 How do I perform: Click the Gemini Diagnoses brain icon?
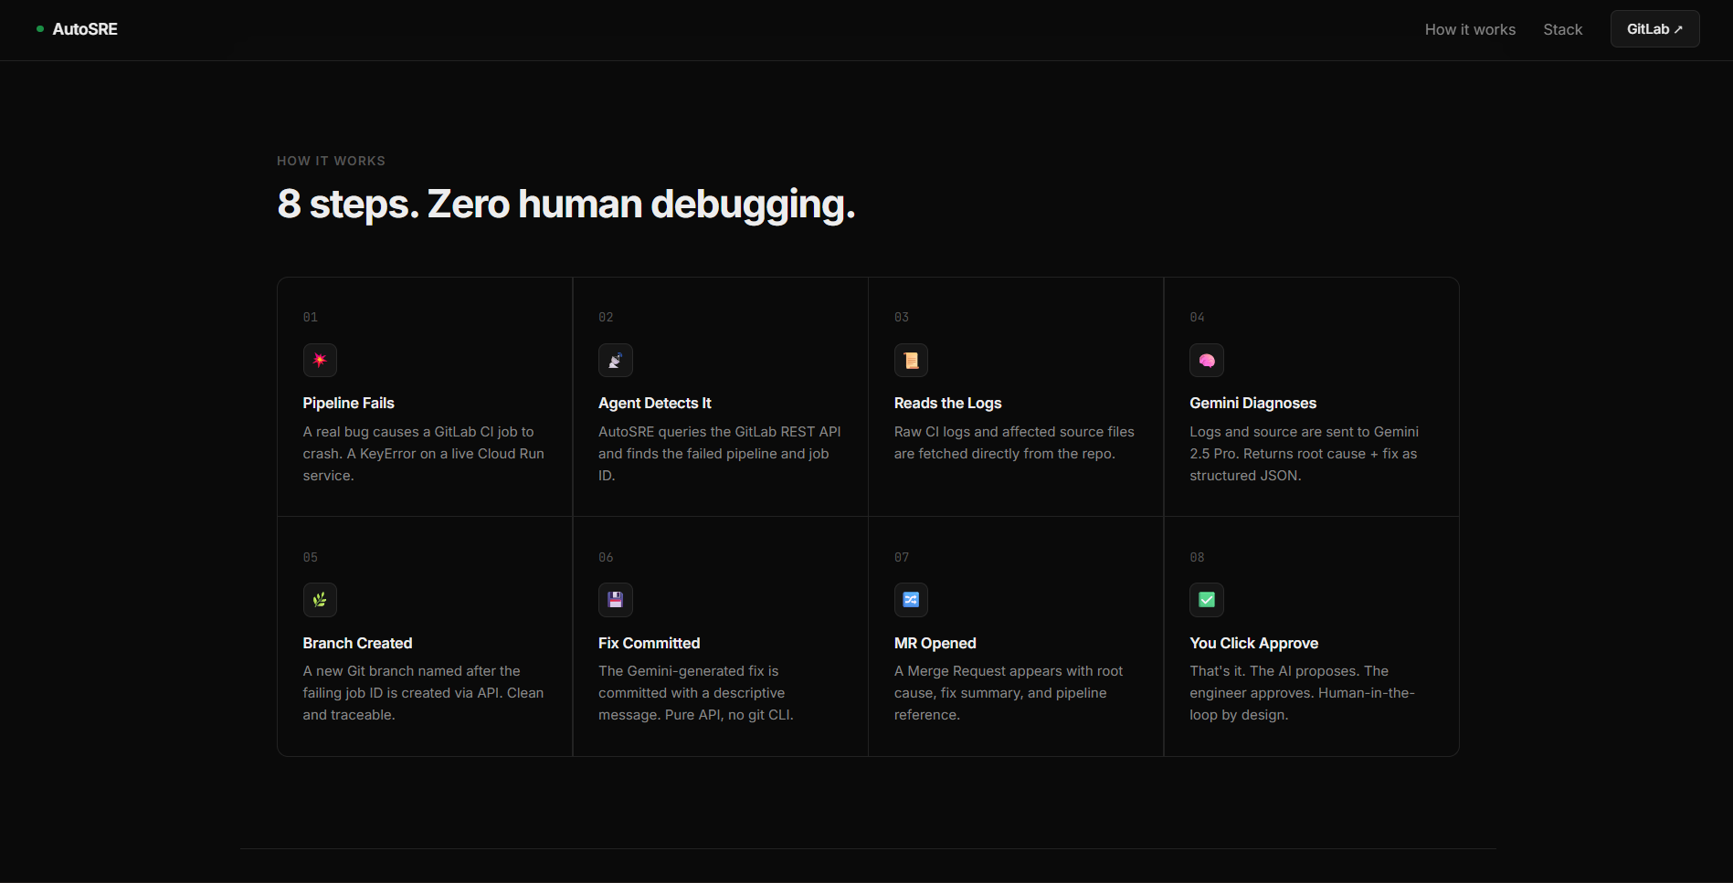click(x=1206, y=360)
